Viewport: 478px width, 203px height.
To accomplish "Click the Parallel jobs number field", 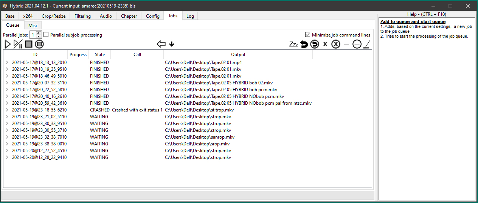I will [33, 35].
